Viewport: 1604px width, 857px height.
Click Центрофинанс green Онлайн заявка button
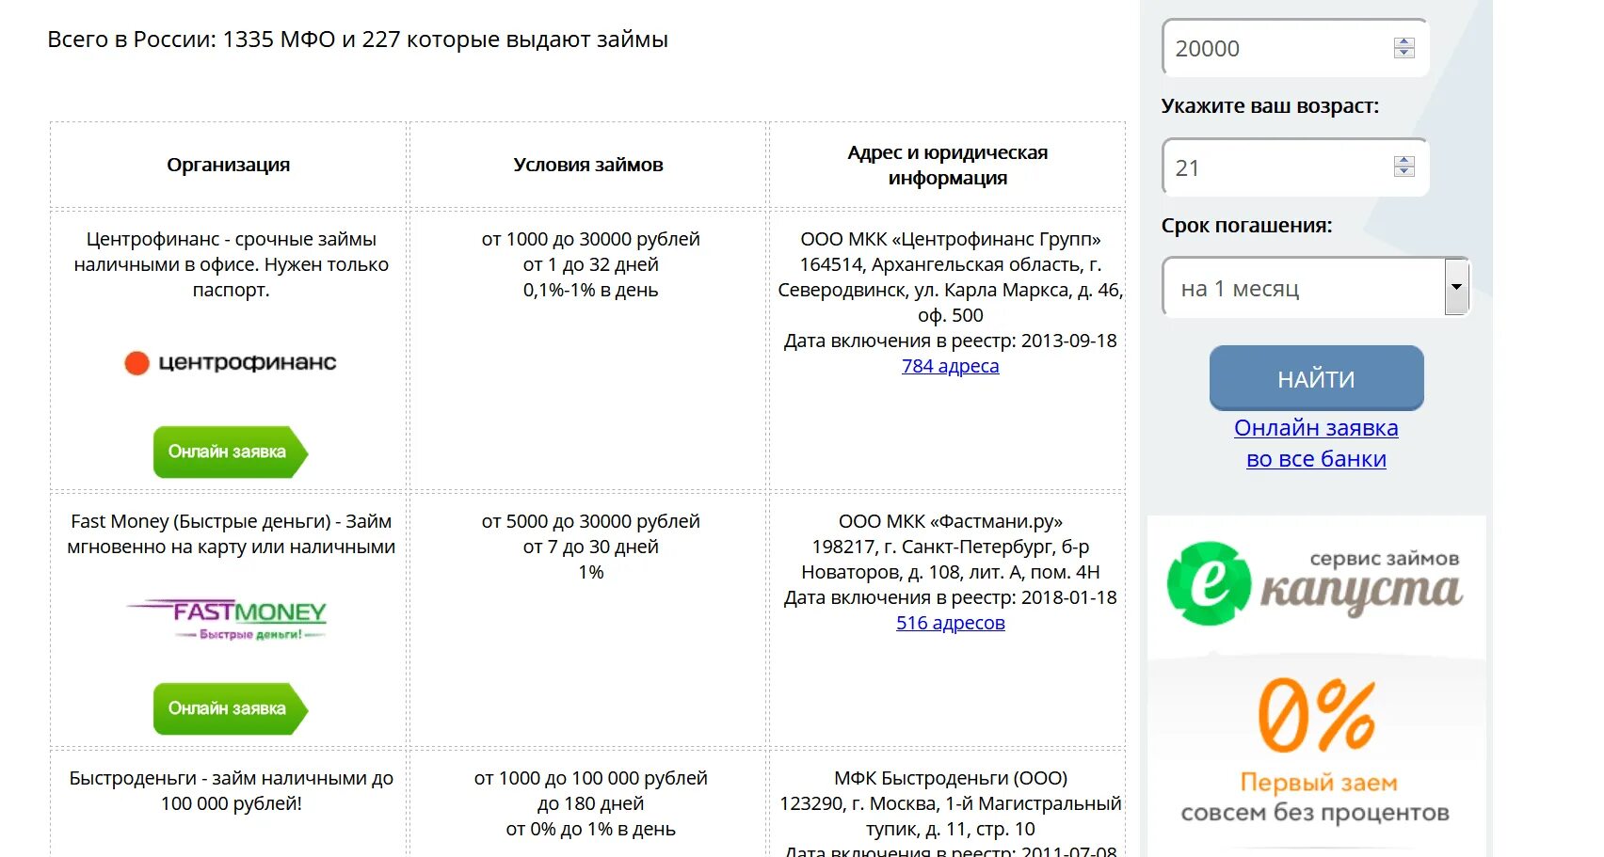coord(230,452)
